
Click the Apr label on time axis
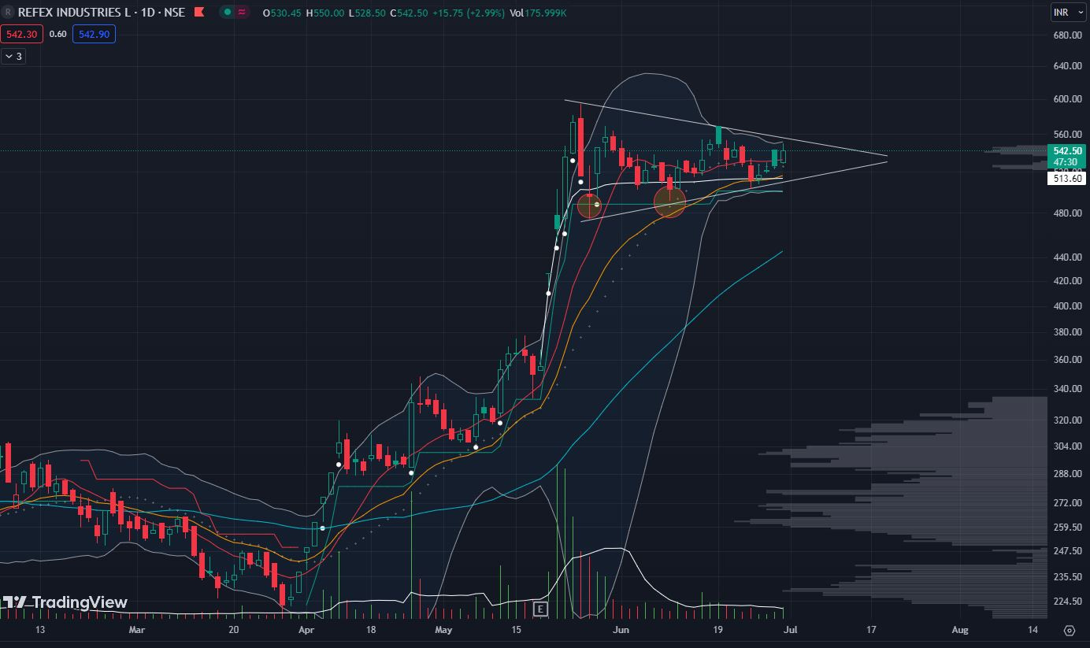[306, 631]
